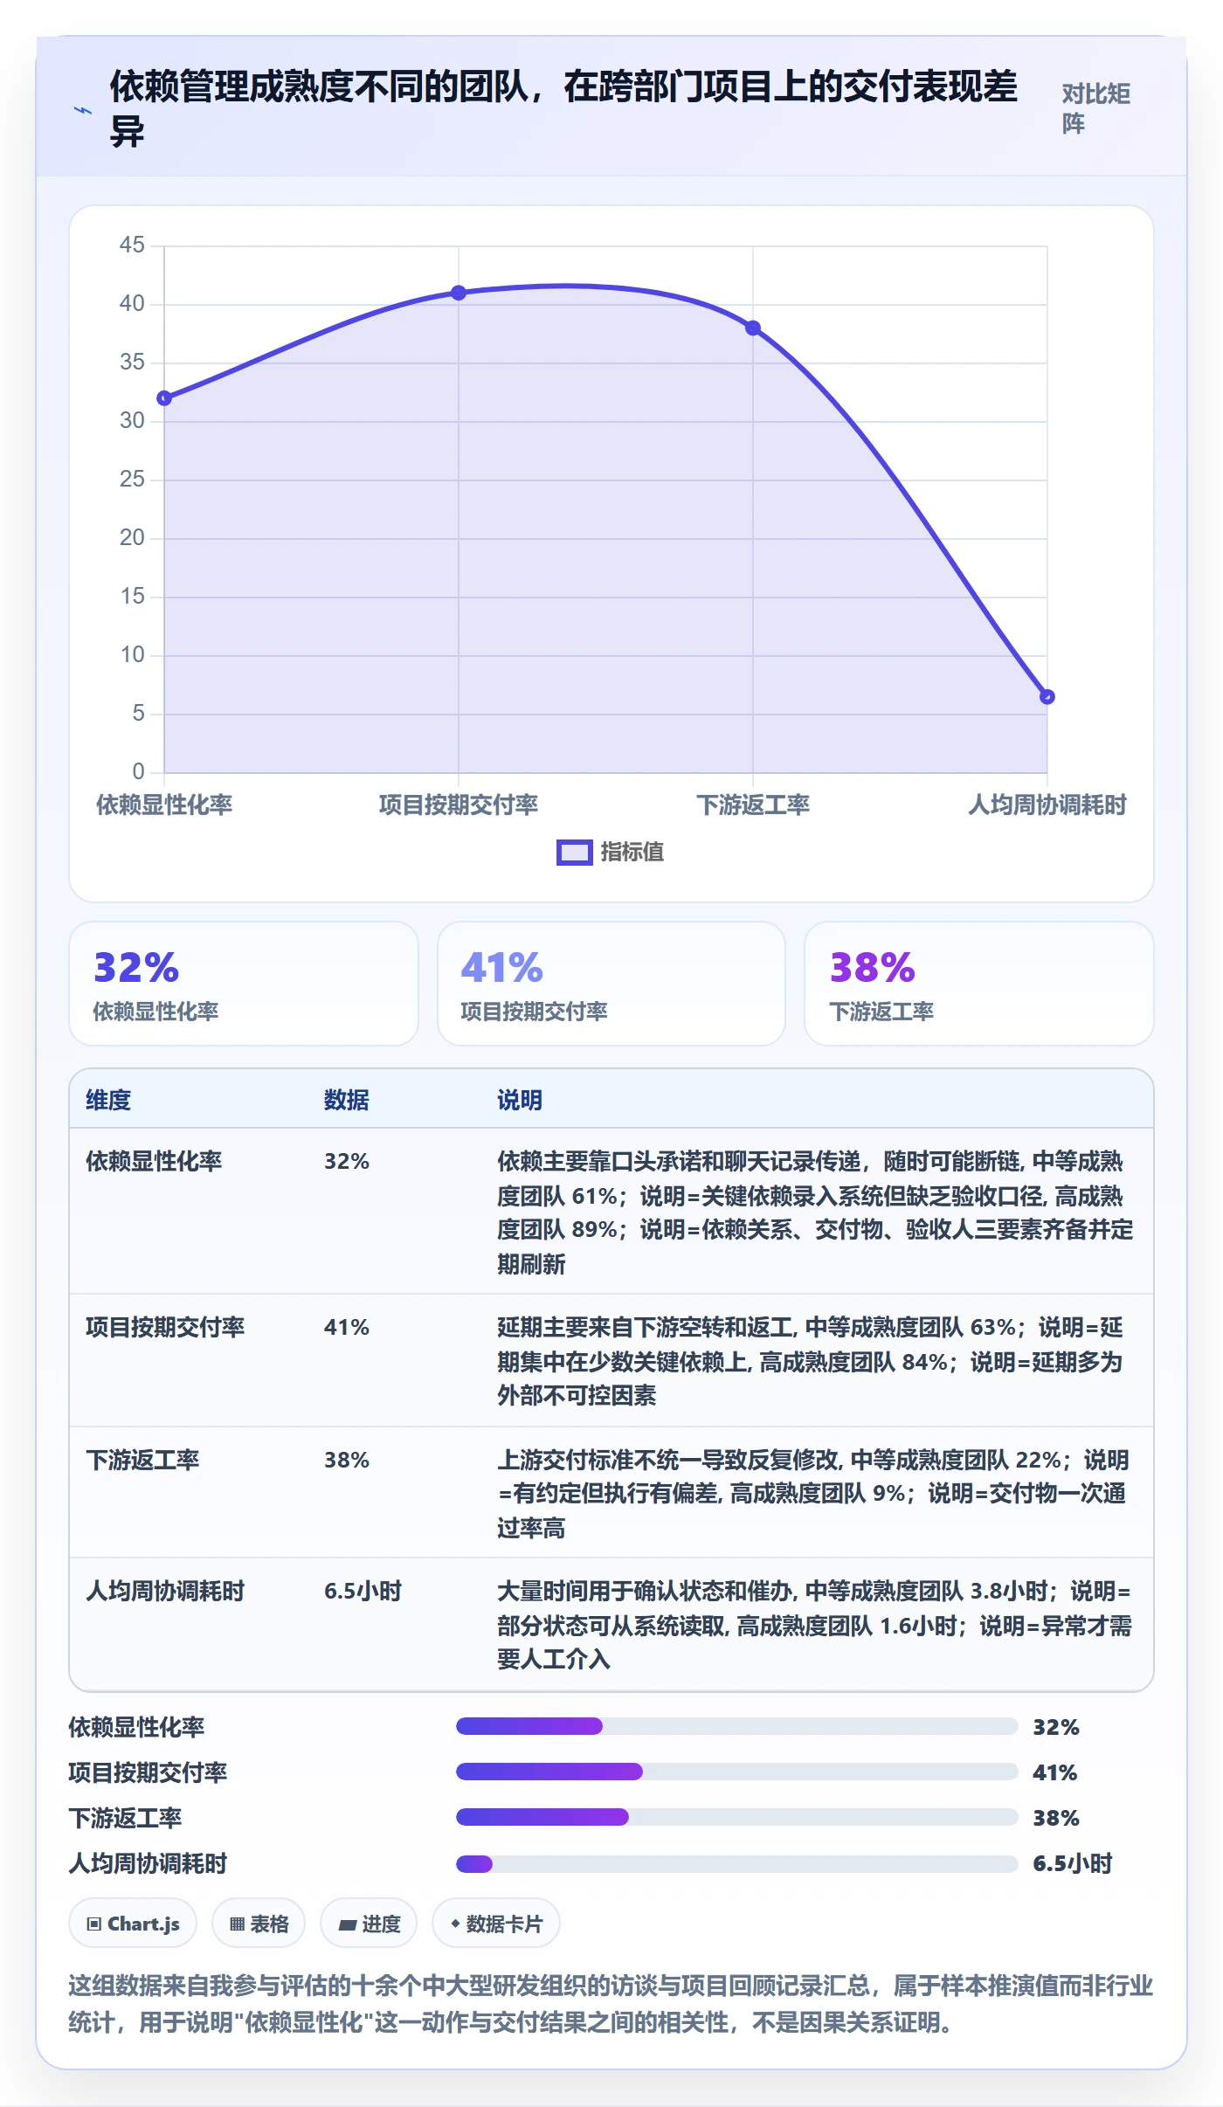The height and width of the screenshot is (2107, 1223).
Task: Toggle the 指标值 legend color swatch
Action: coord(574,853)
